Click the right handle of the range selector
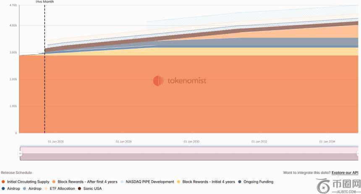361x194 pixels. [358, 153]
